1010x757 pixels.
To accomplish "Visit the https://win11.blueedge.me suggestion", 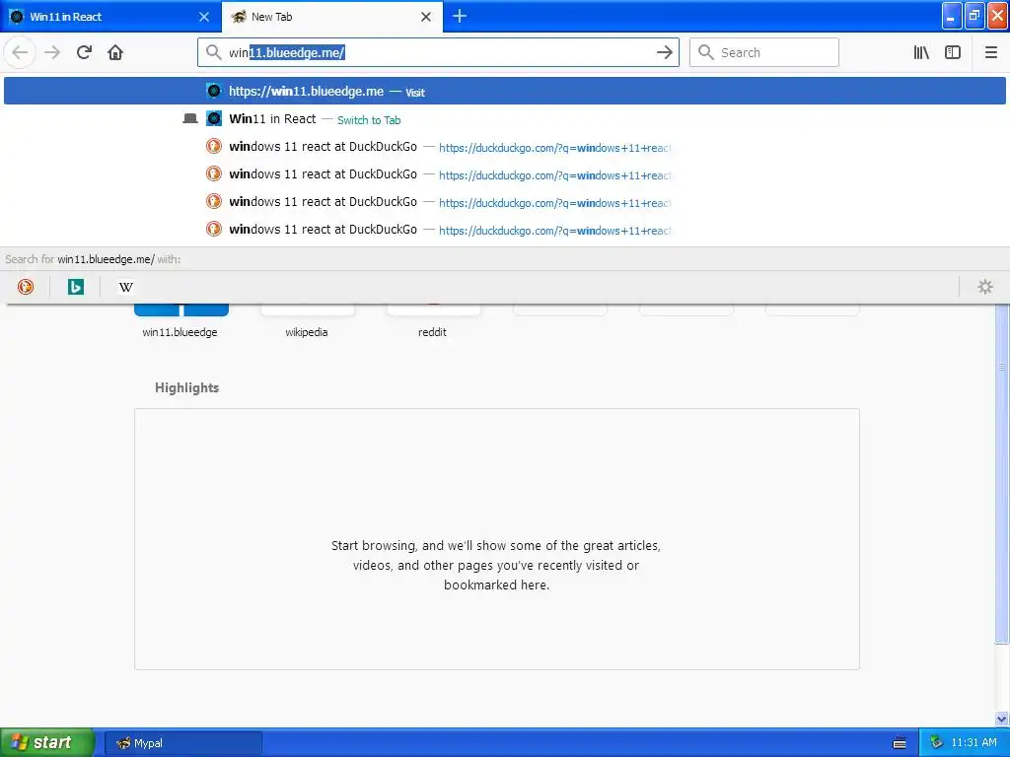I will point(504,91).
